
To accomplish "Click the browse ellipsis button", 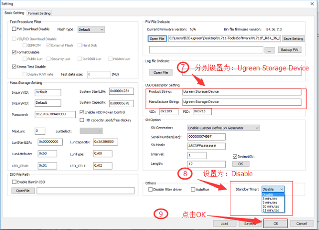I will 270,50.
